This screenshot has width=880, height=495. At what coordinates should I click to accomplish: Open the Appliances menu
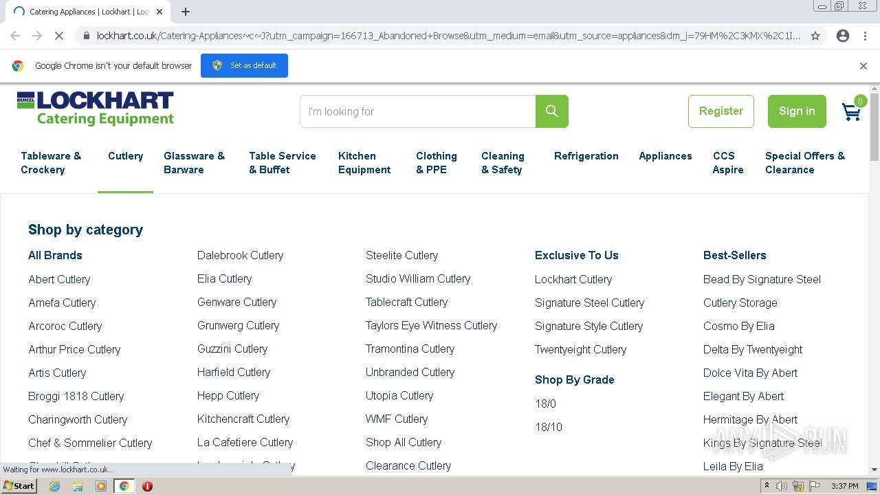[665, 156]
